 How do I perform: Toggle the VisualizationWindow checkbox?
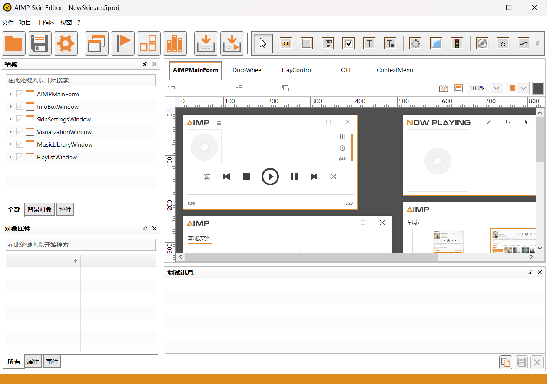20,132
